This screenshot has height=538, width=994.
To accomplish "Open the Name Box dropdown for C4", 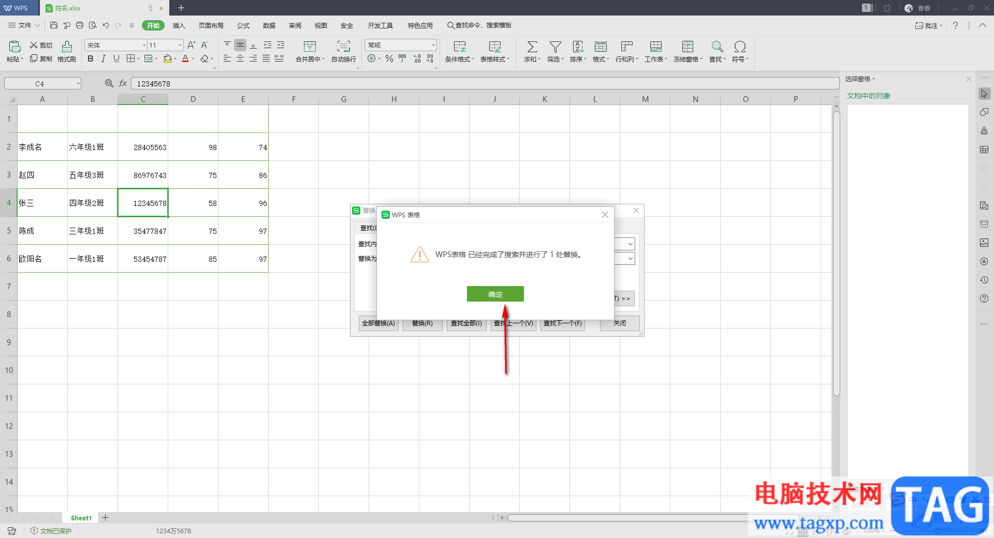I will 78,83.
